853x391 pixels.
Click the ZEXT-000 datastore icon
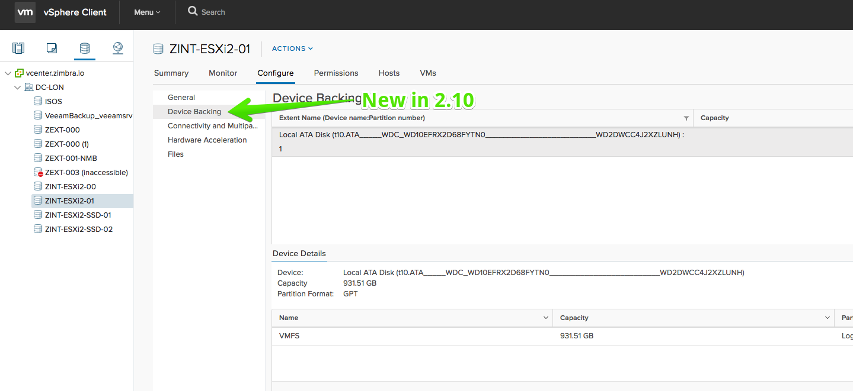pyautogui.click(x=38, y=130)
